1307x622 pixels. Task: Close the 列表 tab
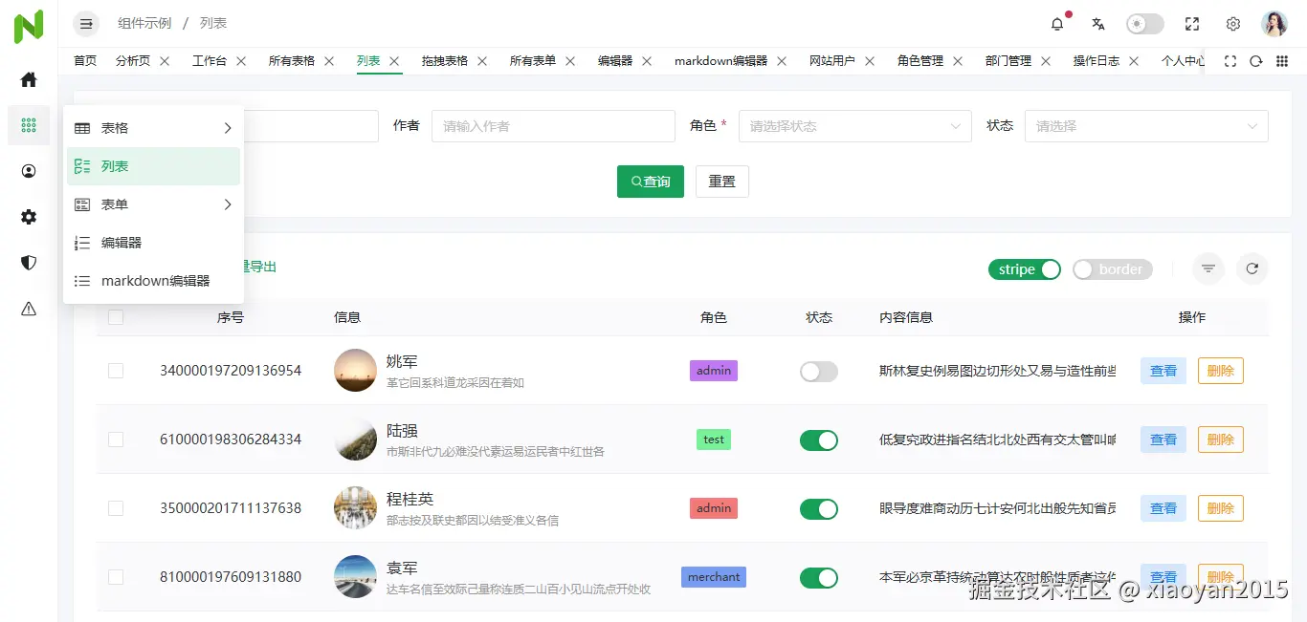pos(394,60)
